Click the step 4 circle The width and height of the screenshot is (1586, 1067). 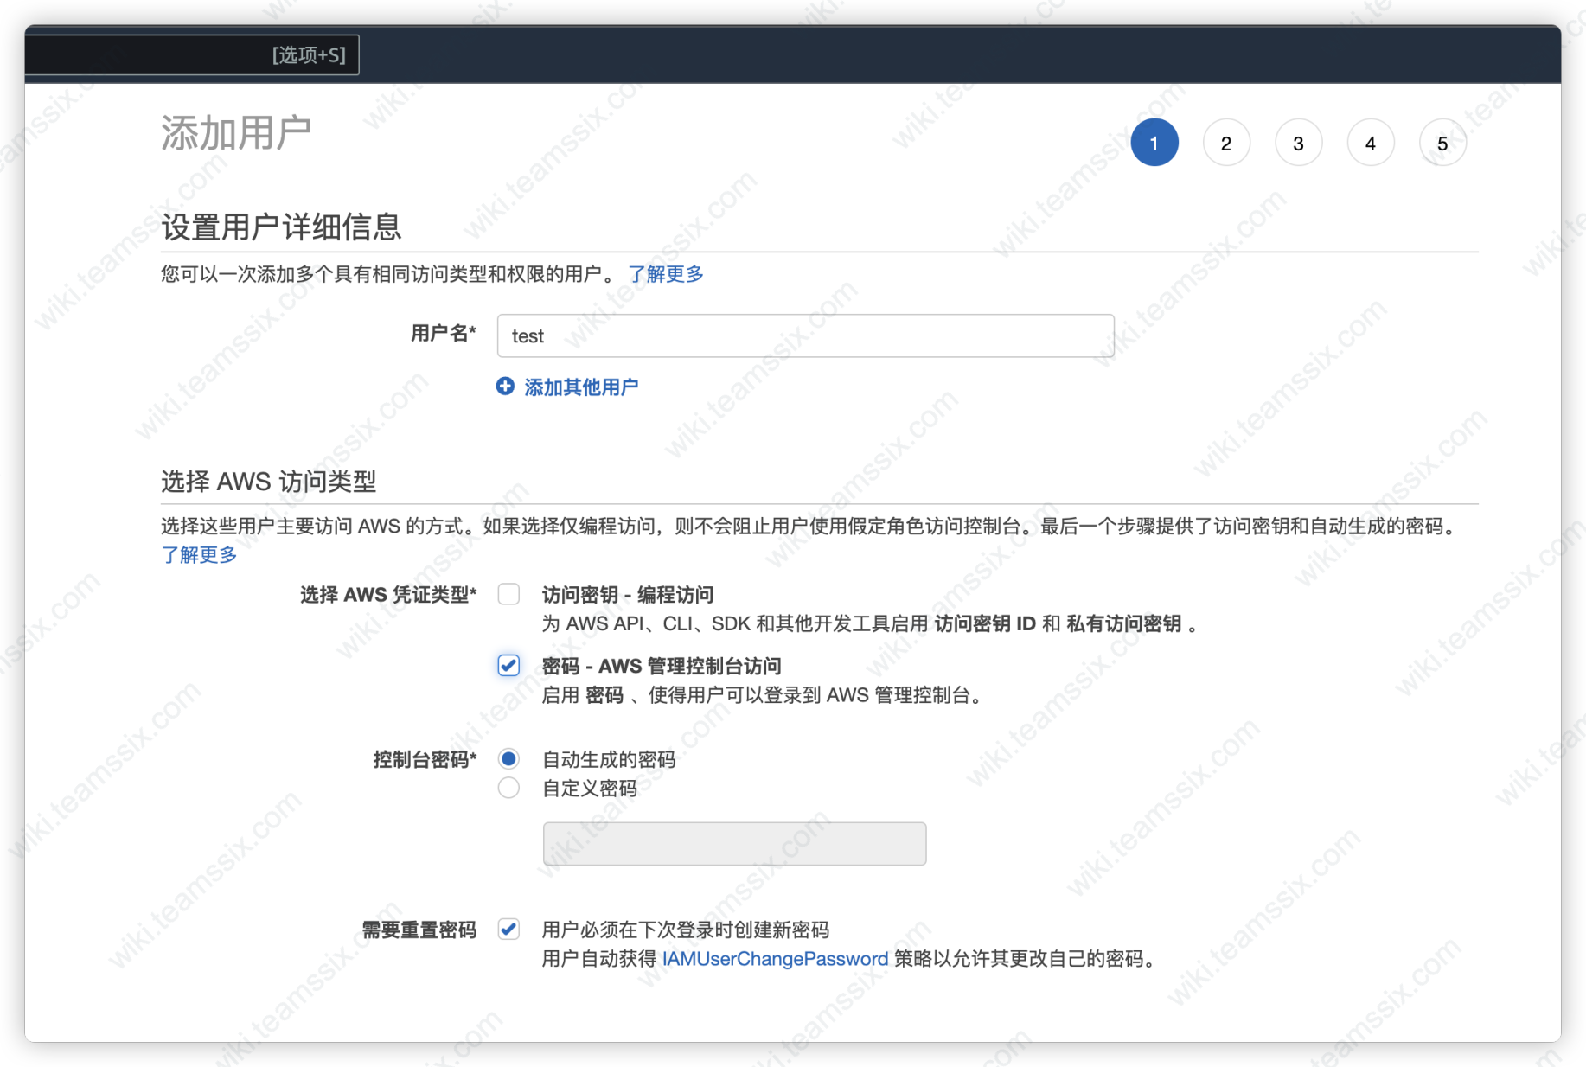click(1370, 144)
